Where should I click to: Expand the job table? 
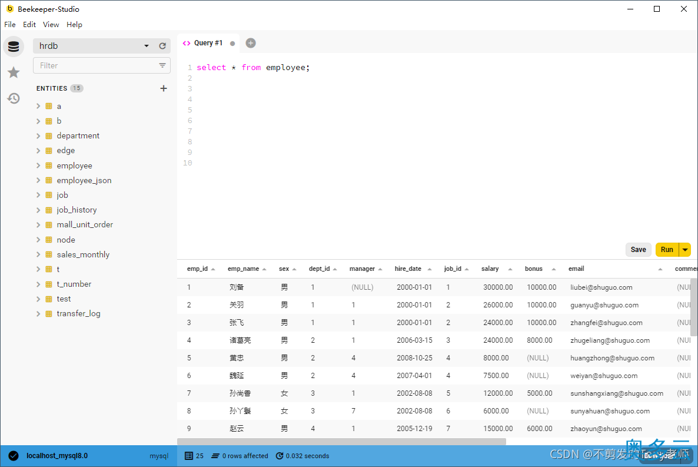tap(38, 195)
